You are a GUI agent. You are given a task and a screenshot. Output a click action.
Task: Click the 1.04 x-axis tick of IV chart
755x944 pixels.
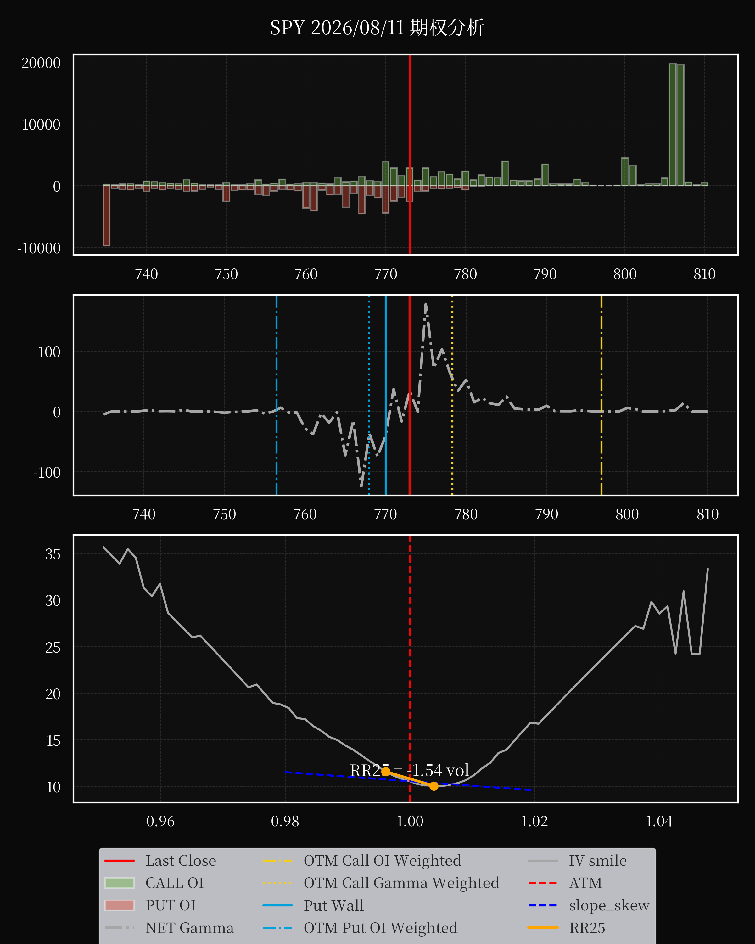[659, 821]
